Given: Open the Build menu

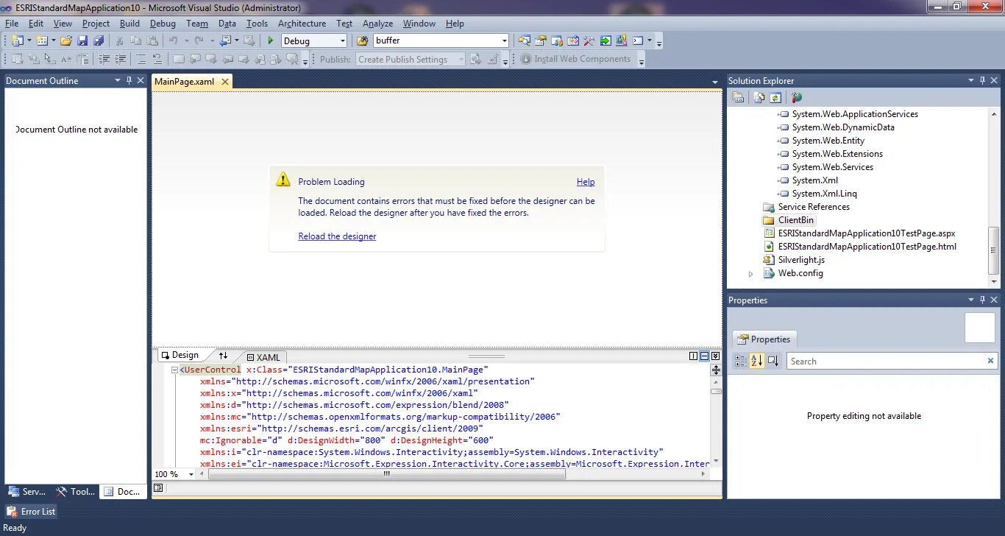Looking at the screenshot, I should coord(129,24).
